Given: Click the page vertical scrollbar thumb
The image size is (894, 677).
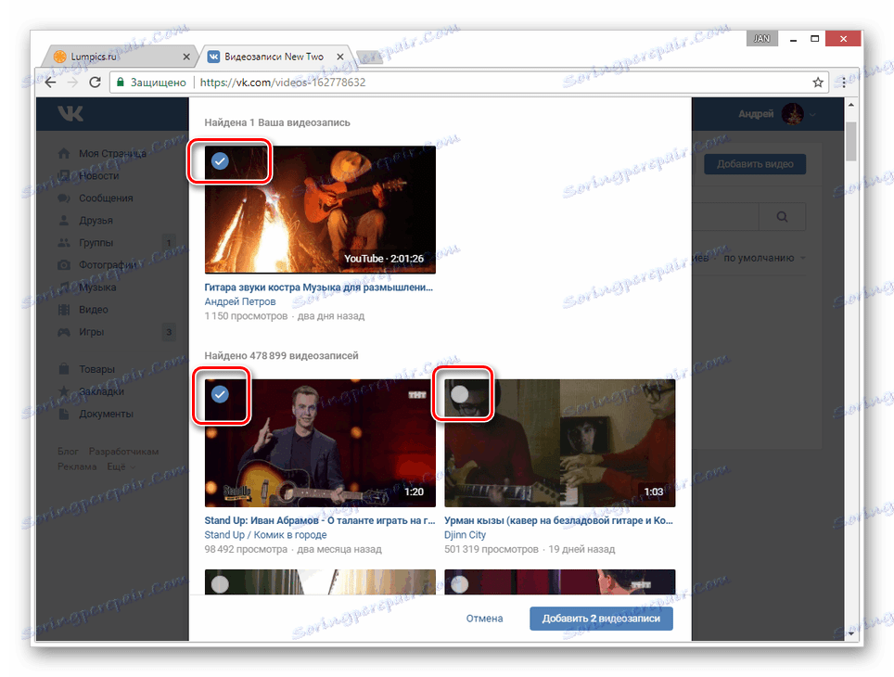Looking at the screenshot, I should pyautogui.click(x=850, y=141).
